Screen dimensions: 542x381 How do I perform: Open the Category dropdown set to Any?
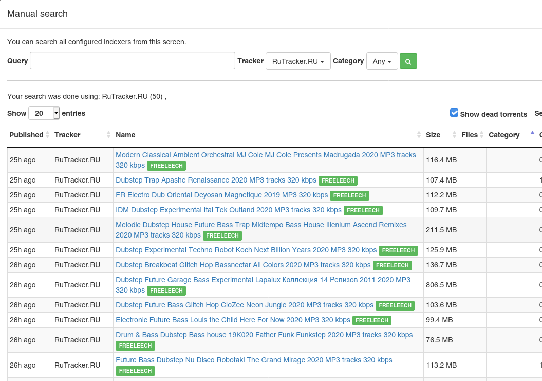coord(382,61)
